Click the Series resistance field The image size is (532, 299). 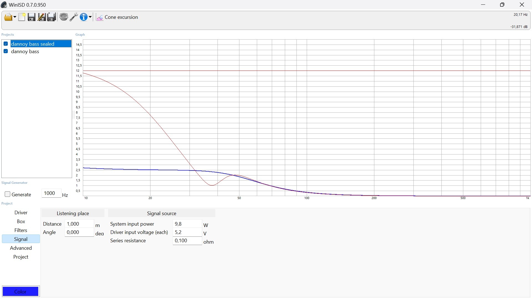(x=187, y=241)
